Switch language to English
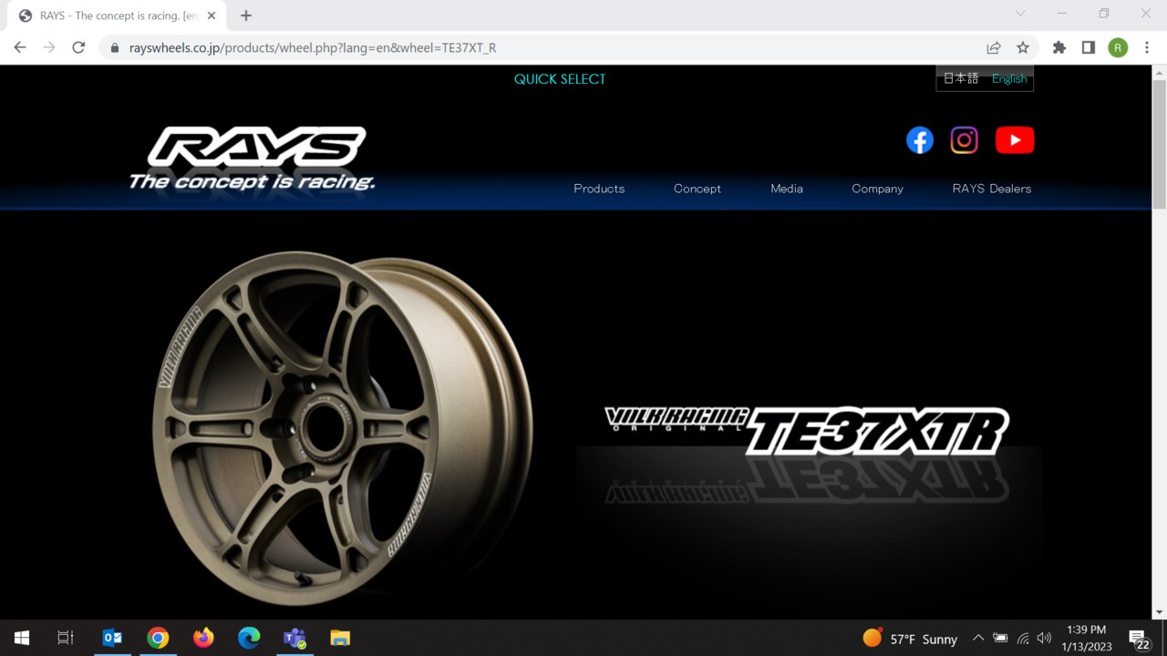The width and height of the screenshot is (1167, 656). click(x=1009, y=78)
